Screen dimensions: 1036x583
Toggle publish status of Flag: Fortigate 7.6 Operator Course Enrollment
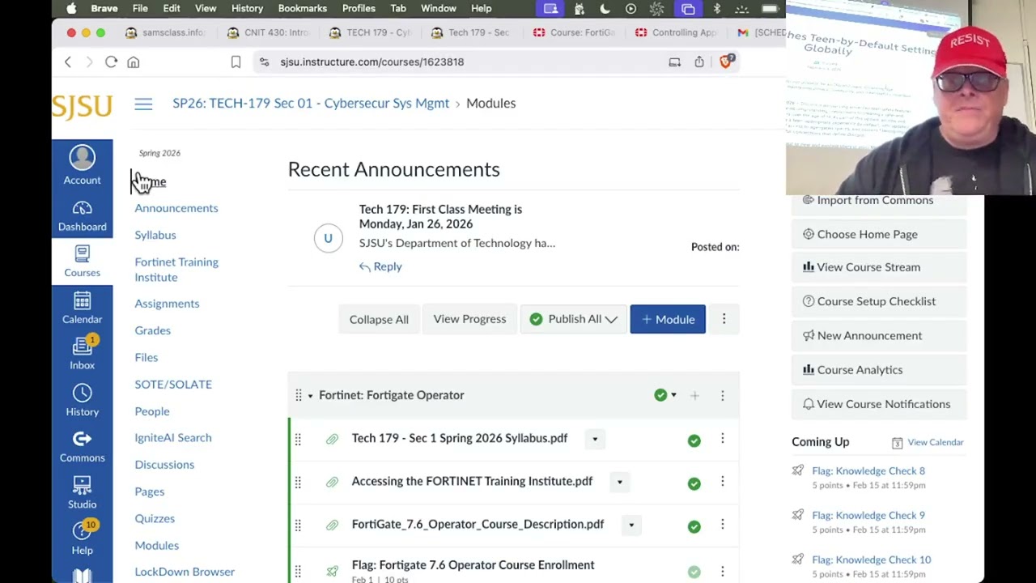coord(694,572)
